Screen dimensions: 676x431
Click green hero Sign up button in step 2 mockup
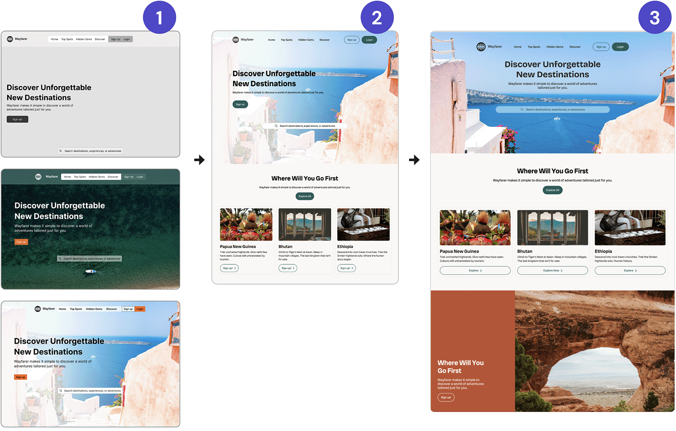click(x=240, y=104)
